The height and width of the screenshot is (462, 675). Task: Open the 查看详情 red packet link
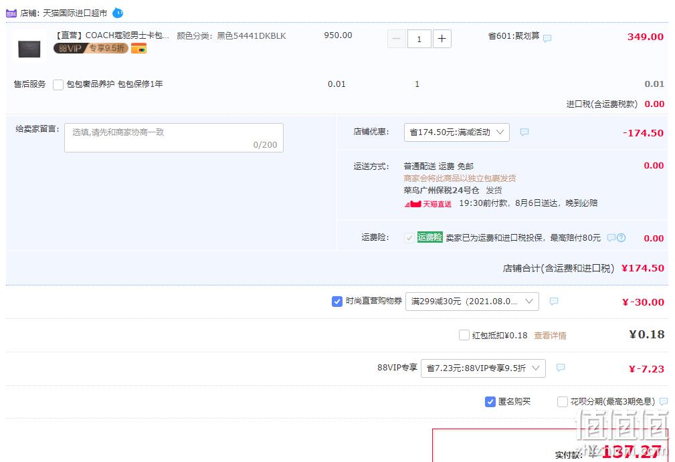[550, 336]
